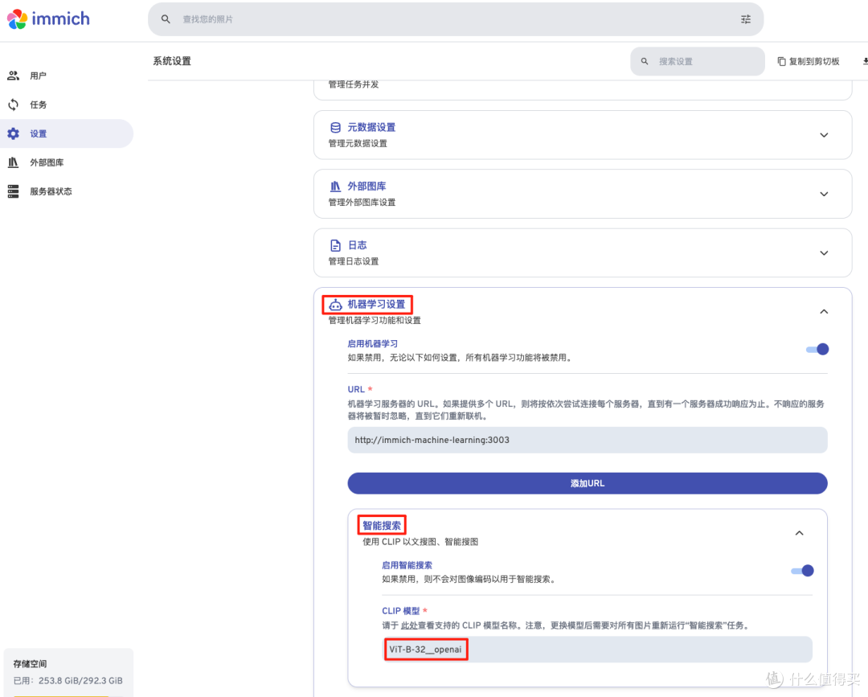Click the clipboard copy icon
Screen dimensions: 868x697
782,61
